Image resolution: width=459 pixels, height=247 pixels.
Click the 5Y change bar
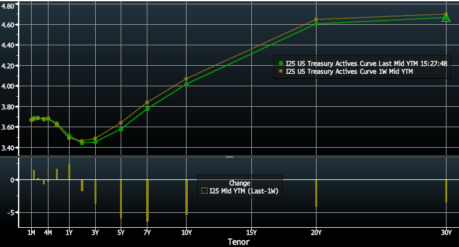tap(121, 199)
